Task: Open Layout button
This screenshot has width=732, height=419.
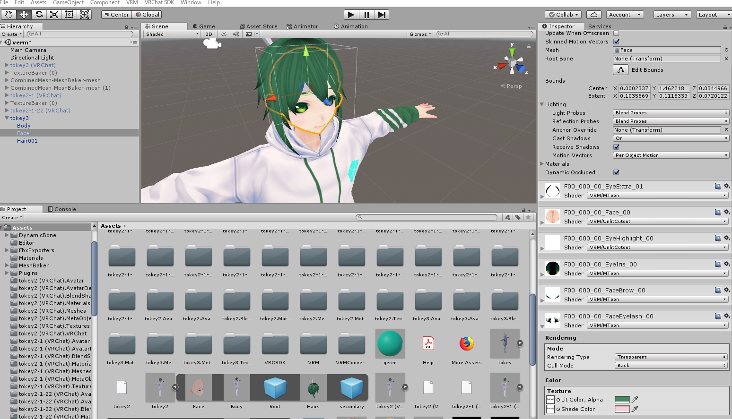Action: tap(713, 15)
